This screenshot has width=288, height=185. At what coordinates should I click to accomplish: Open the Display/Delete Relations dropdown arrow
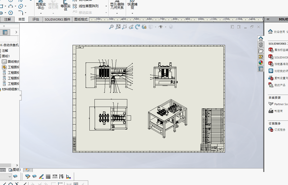point(117,13)
